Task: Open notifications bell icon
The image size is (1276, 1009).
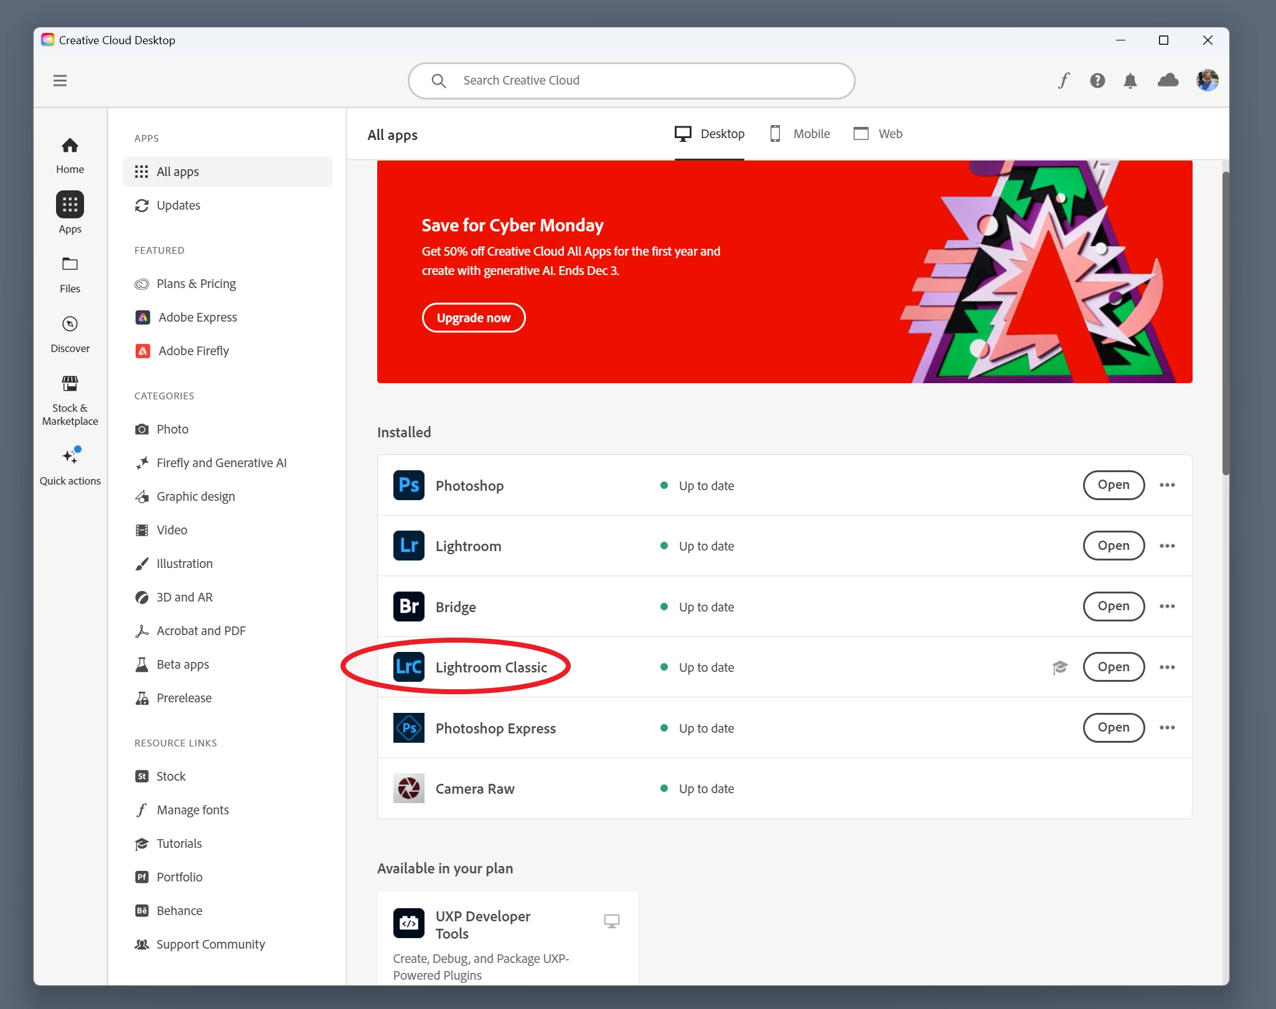Action: click(1130, 80)
